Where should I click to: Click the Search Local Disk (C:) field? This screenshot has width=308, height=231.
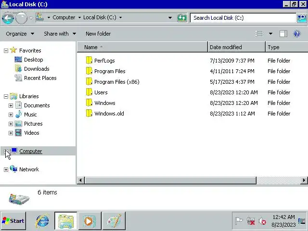(x=243, y=18)
